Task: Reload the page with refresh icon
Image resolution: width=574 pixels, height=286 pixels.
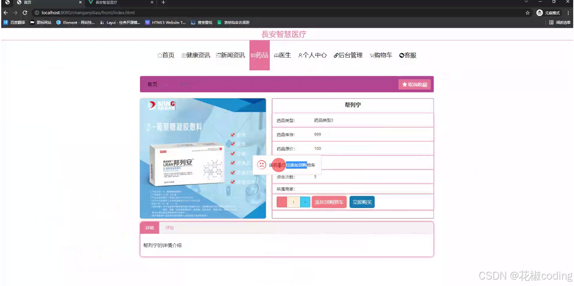Action: click(25, 13)
